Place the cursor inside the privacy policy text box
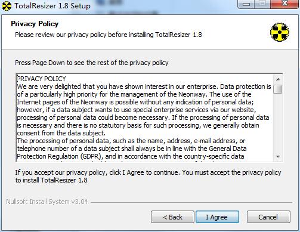This screenshot has height=232, width=300. pos(145,117)
